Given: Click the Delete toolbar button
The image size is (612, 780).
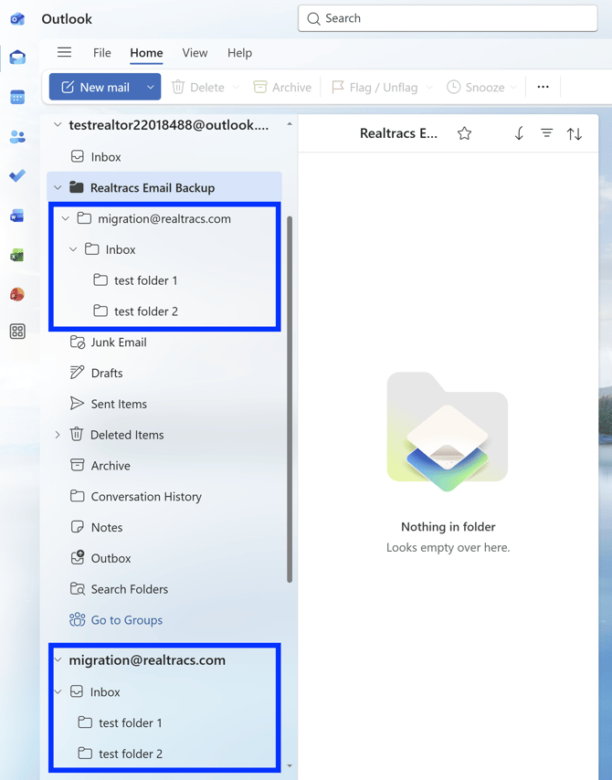Looking at the screenshot, I should click(x=198, y=88).
